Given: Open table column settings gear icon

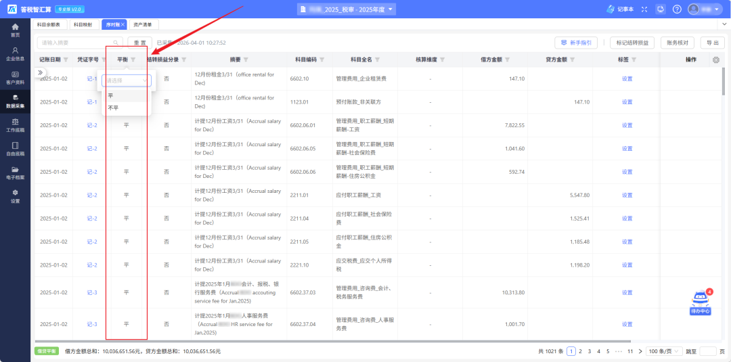Looking at the screenshot, I should point(716,60).
